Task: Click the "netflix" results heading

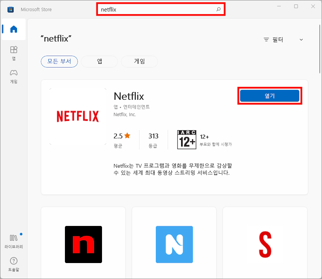Action: pos(56,39)
